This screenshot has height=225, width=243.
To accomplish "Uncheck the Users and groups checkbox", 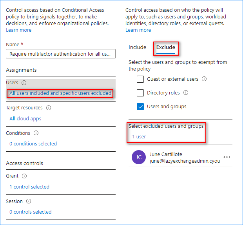I will click(x=140, y=107).
